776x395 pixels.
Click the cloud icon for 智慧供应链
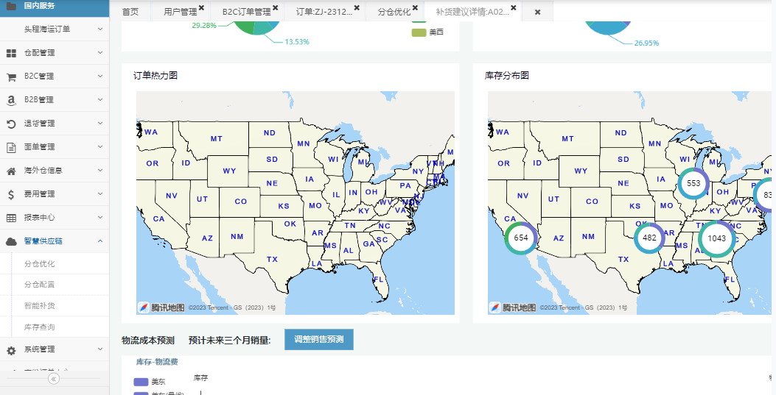coord(11,241)
